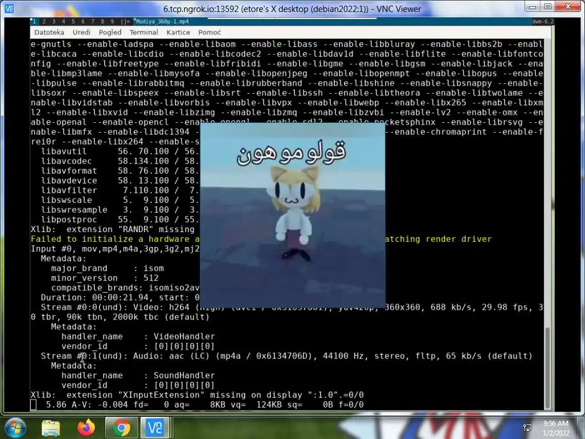Click the 'libavfilter' version line
This screenshot has width=585, height=439.
[x=120, y=190]
